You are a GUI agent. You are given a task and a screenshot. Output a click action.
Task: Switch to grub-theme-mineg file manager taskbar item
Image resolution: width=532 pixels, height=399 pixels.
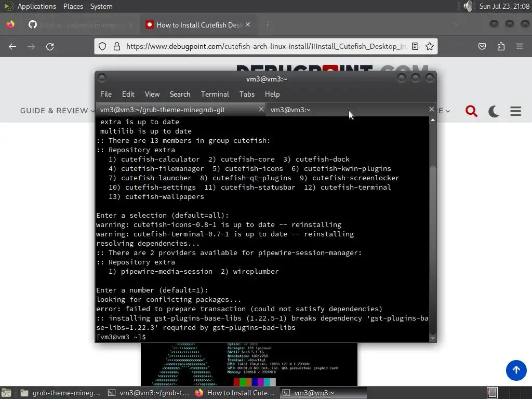point(60,393)
